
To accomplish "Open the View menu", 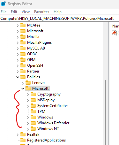I will point(26,12).
